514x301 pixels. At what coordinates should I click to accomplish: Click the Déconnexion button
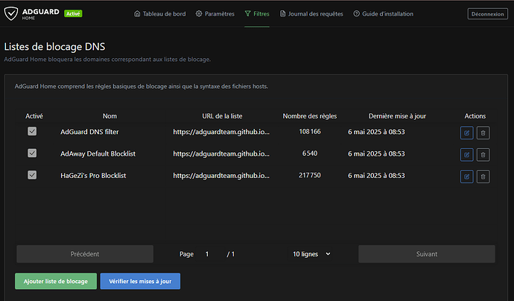pos(487,13)
